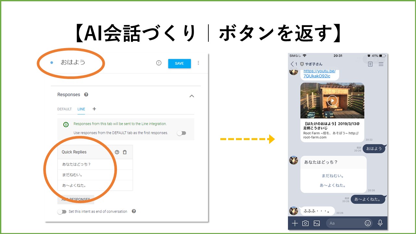Tap the あ〜よくねた。 reply button in LINE
The height and width of the screenshot is (234, 416).
coord(332,185)
